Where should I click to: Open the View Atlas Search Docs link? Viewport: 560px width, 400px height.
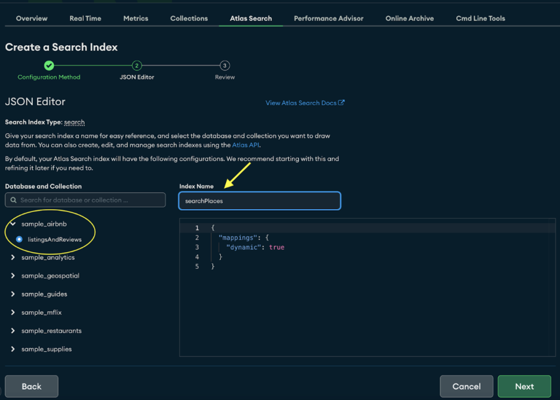[x=304, y=103]
